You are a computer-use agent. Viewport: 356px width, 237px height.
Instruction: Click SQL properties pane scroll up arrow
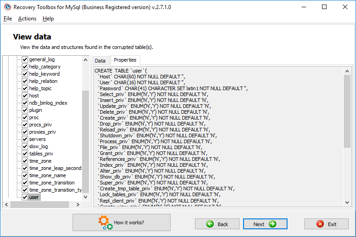pyautogui.click(x=347, y=71)
